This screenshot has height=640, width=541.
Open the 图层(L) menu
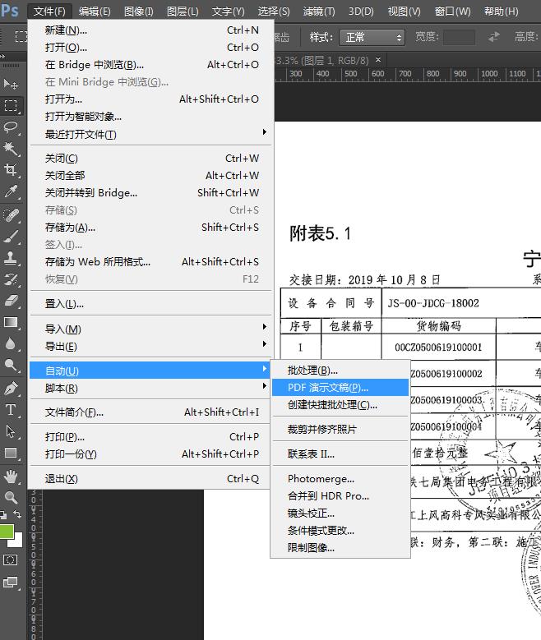click(183, 11)
